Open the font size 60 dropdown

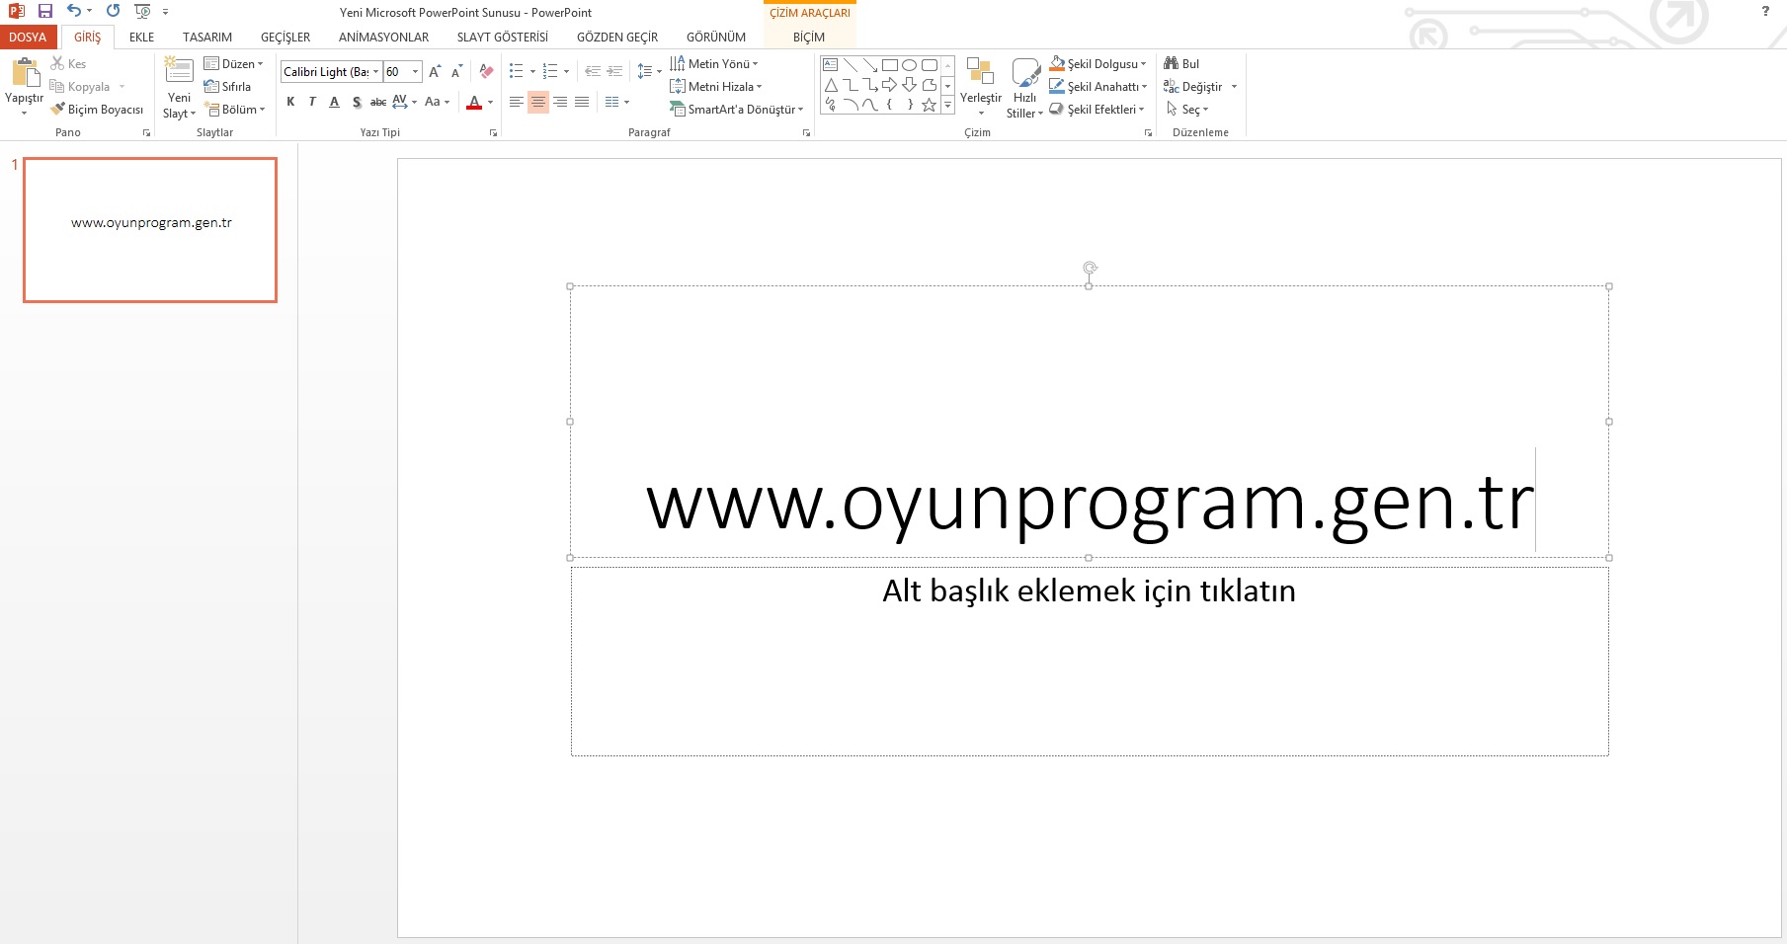pos(416,72)
